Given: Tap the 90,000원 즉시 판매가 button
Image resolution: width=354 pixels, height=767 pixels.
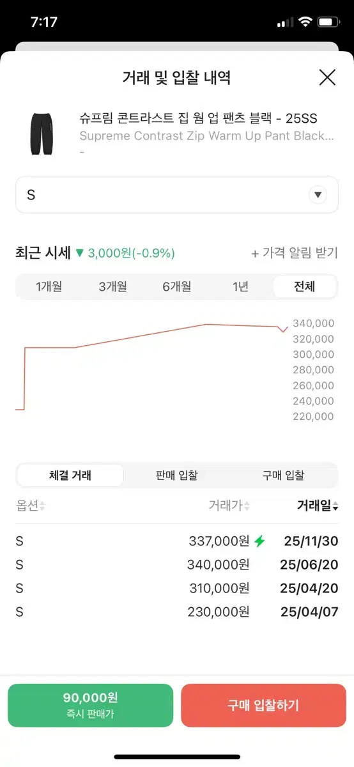Looking at the screenshot, I should 90,706.
